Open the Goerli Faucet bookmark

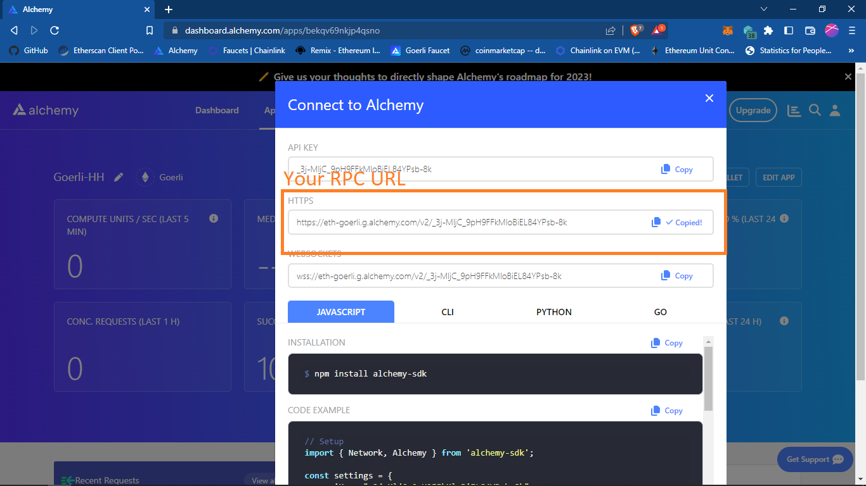point(420,51)
